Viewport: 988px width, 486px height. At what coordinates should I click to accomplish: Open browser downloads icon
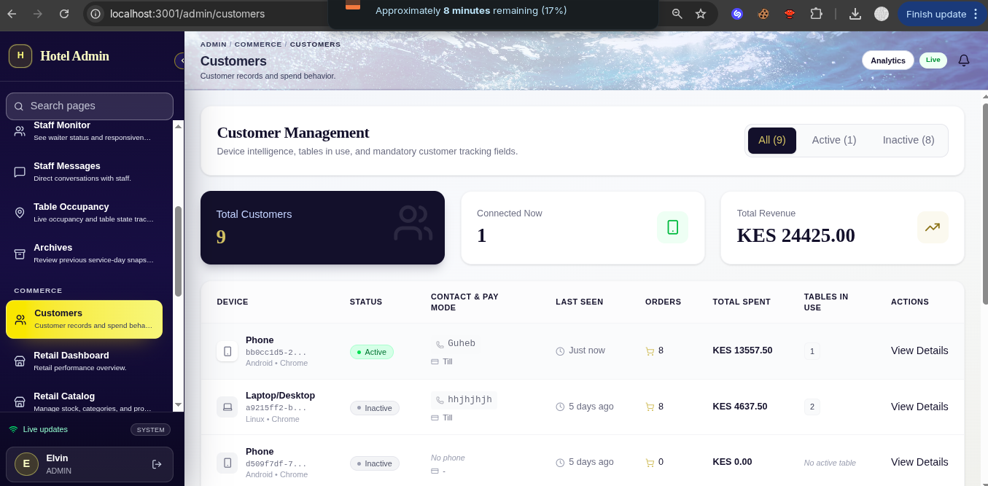coord(855,14)
